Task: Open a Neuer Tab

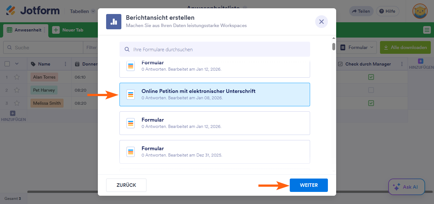Action: 68,30
